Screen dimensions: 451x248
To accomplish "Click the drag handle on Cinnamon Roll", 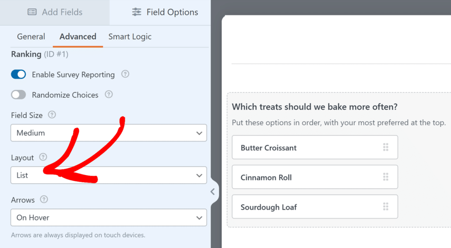I will (386, 177).
